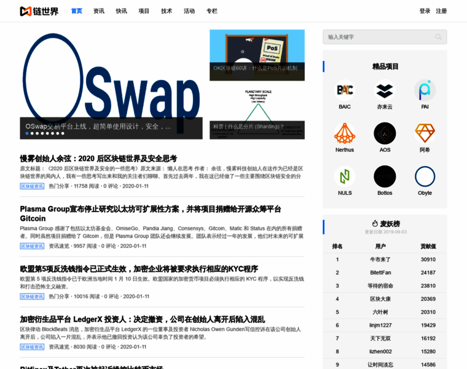This screenshot has width=467, height=369.
Task: Open the 活动 nav item
Action: tap(189, 11)
